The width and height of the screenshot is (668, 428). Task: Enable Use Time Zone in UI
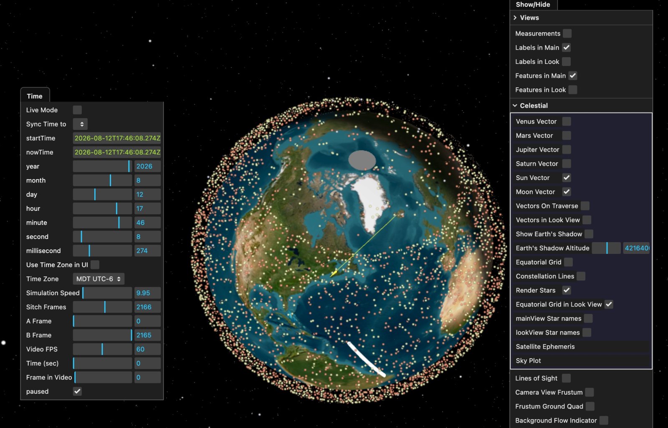click(95, 265)
